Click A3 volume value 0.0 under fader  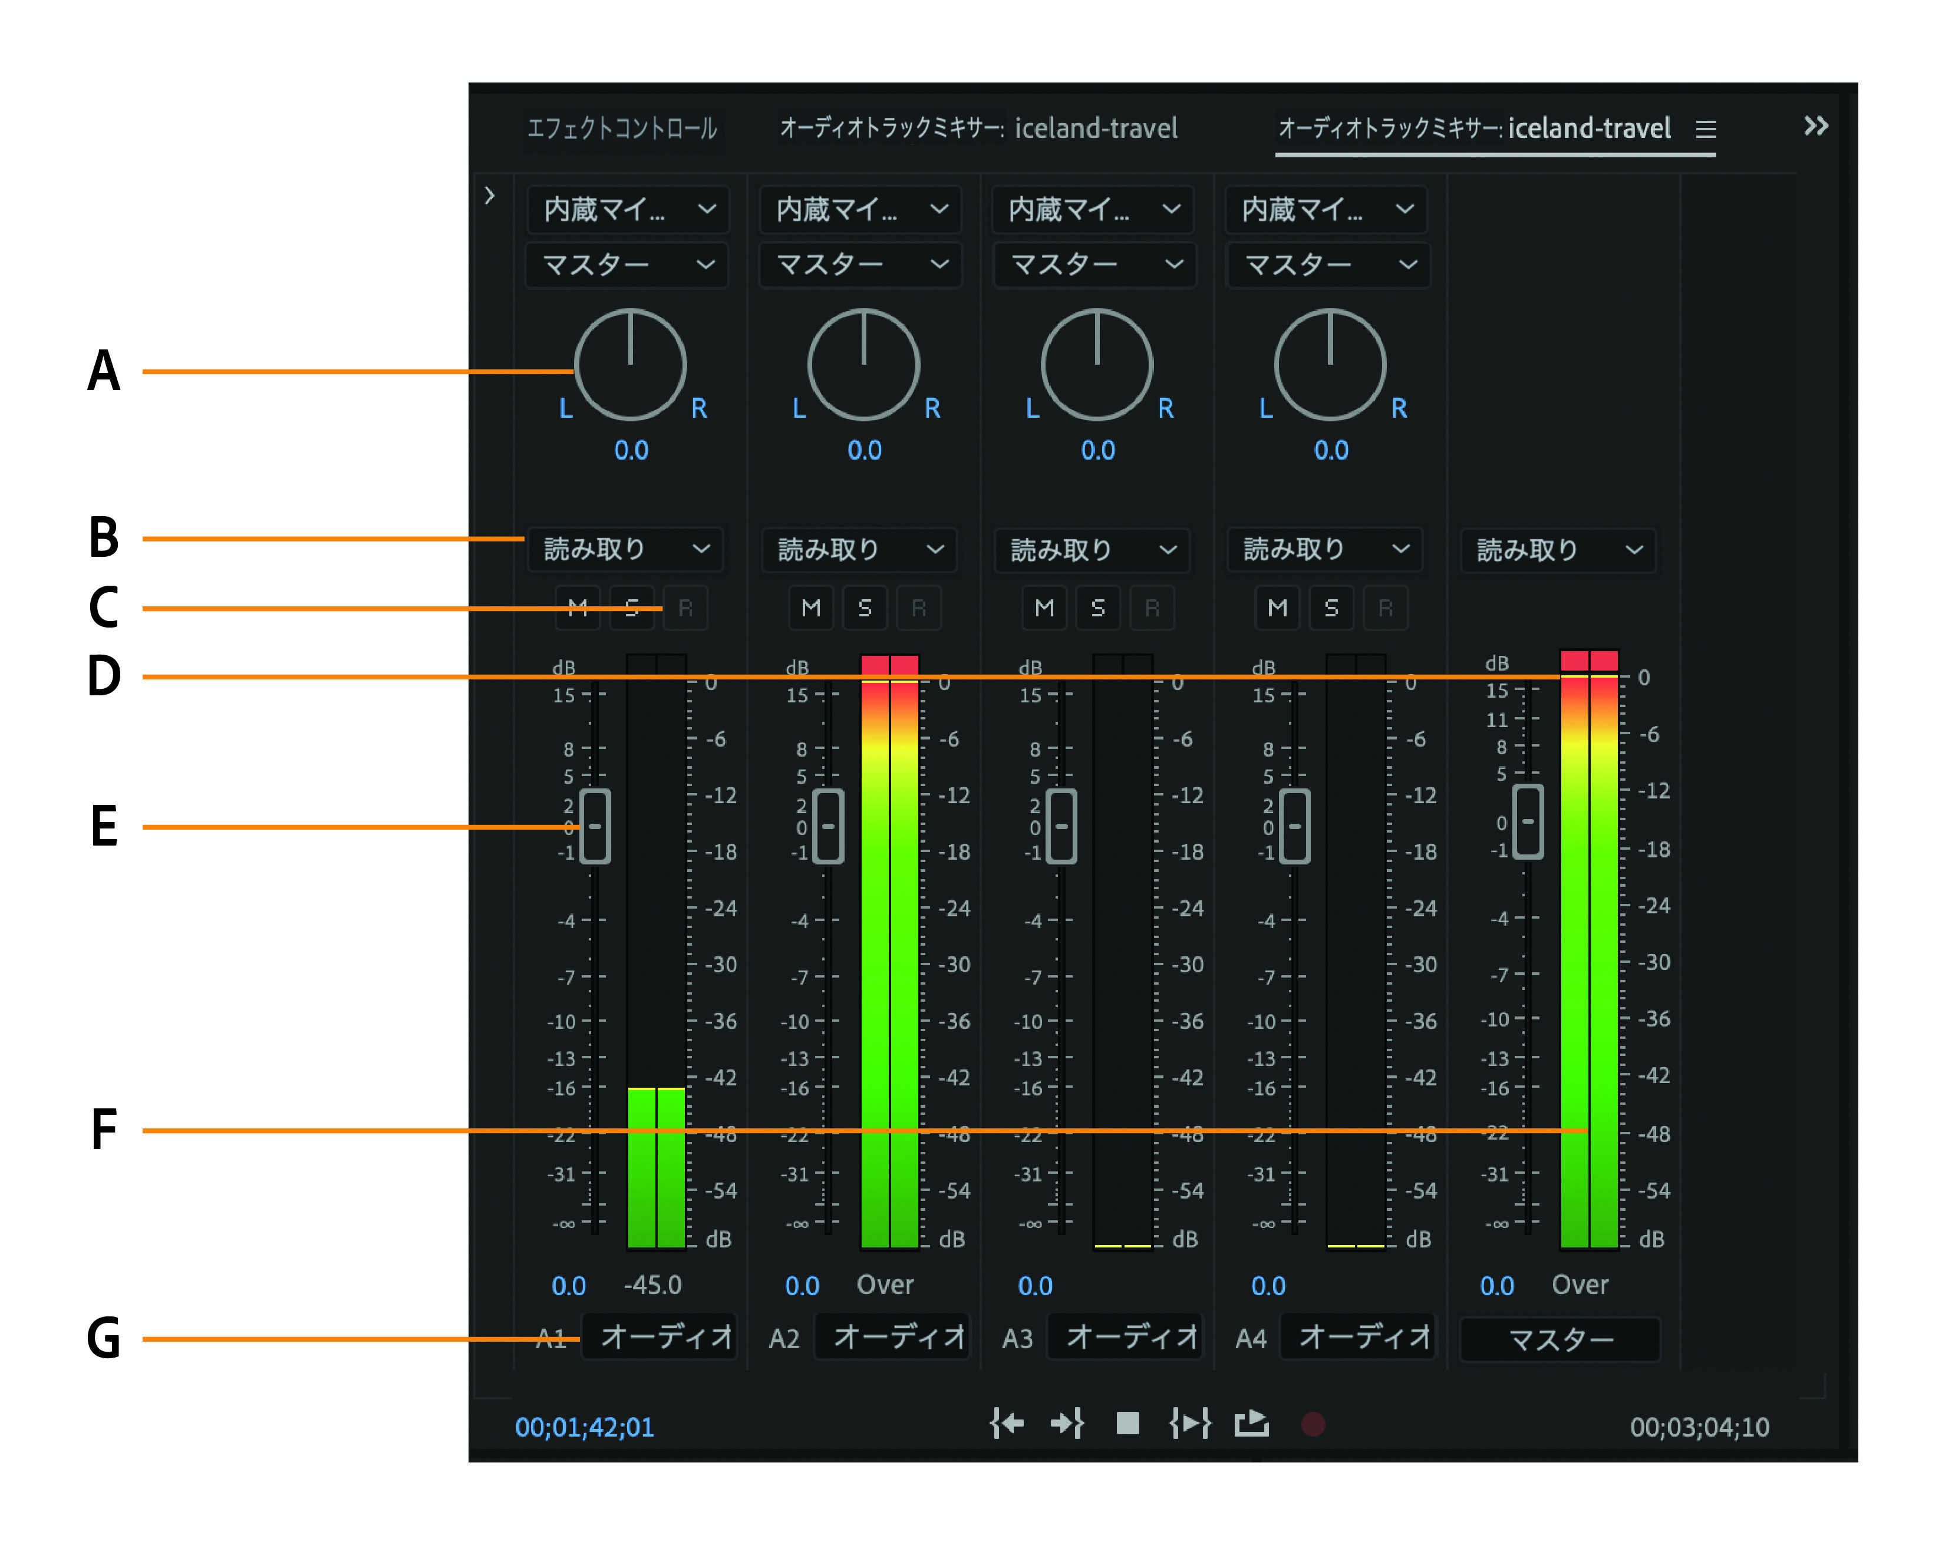point(1035,1286)
